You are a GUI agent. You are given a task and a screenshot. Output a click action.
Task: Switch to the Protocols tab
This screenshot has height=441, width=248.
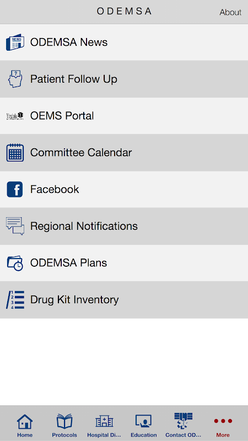[64, 426]
